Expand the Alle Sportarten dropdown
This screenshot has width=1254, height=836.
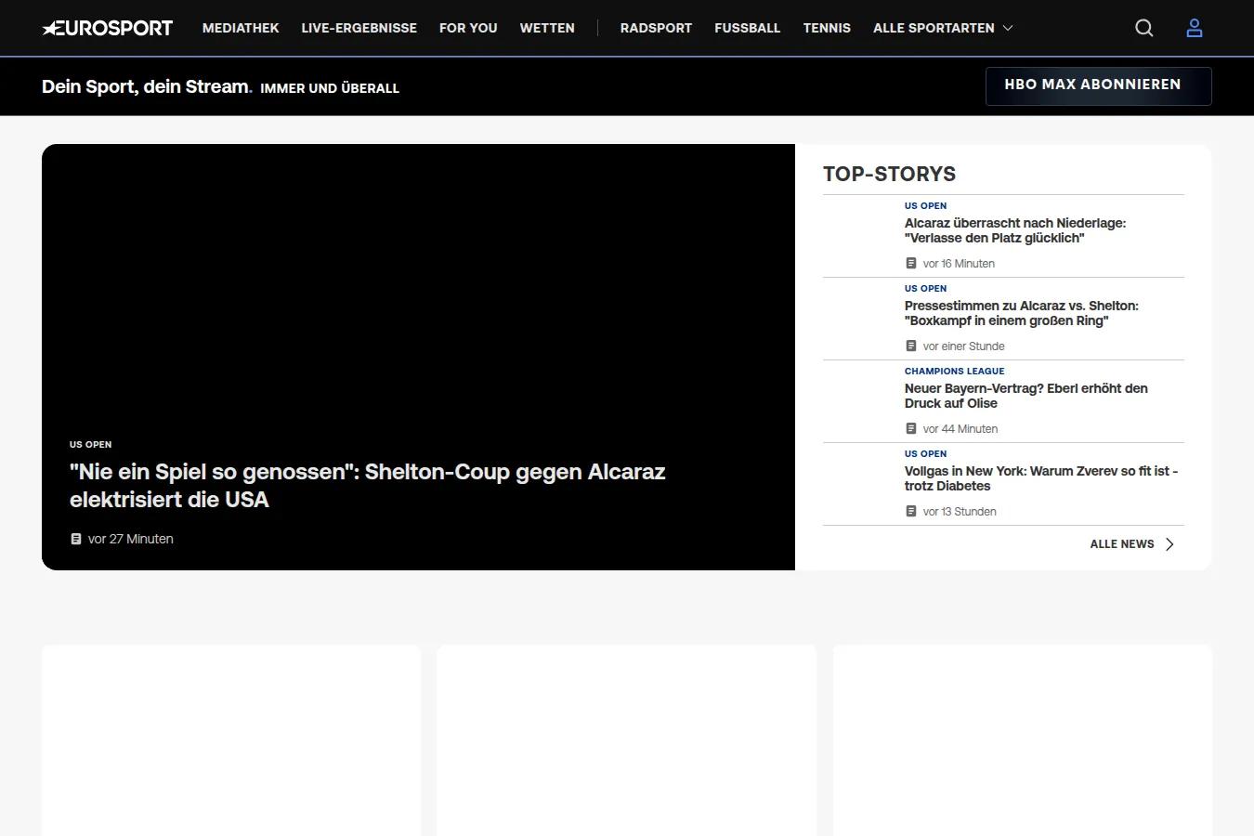(x=943, y=28)
